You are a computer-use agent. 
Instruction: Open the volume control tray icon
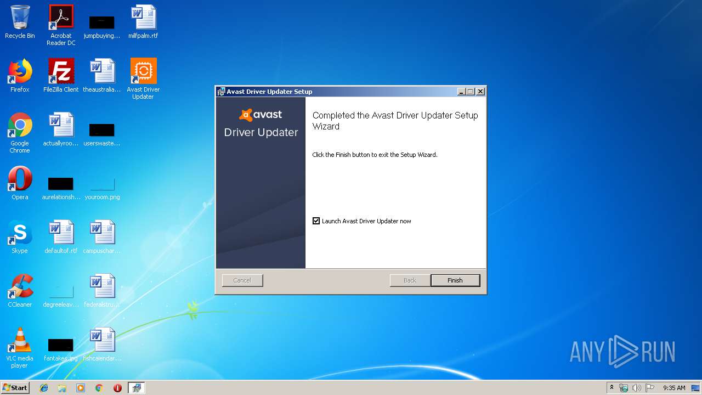637,388
